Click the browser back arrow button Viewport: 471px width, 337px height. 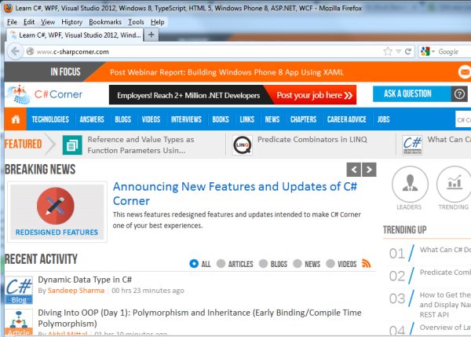point(15,51)
